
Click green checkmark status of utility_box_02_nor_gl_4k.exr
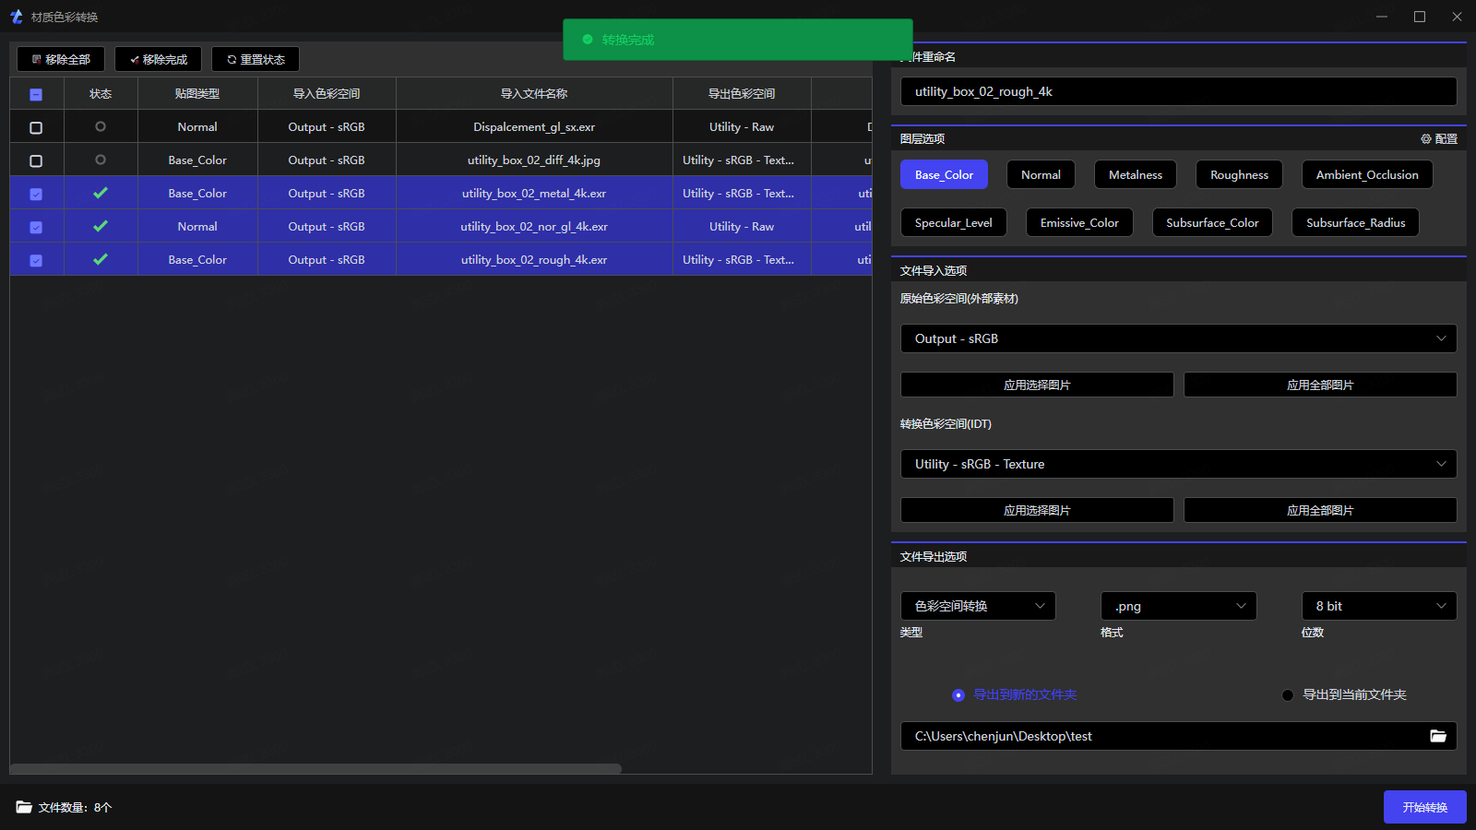(101, 226)
